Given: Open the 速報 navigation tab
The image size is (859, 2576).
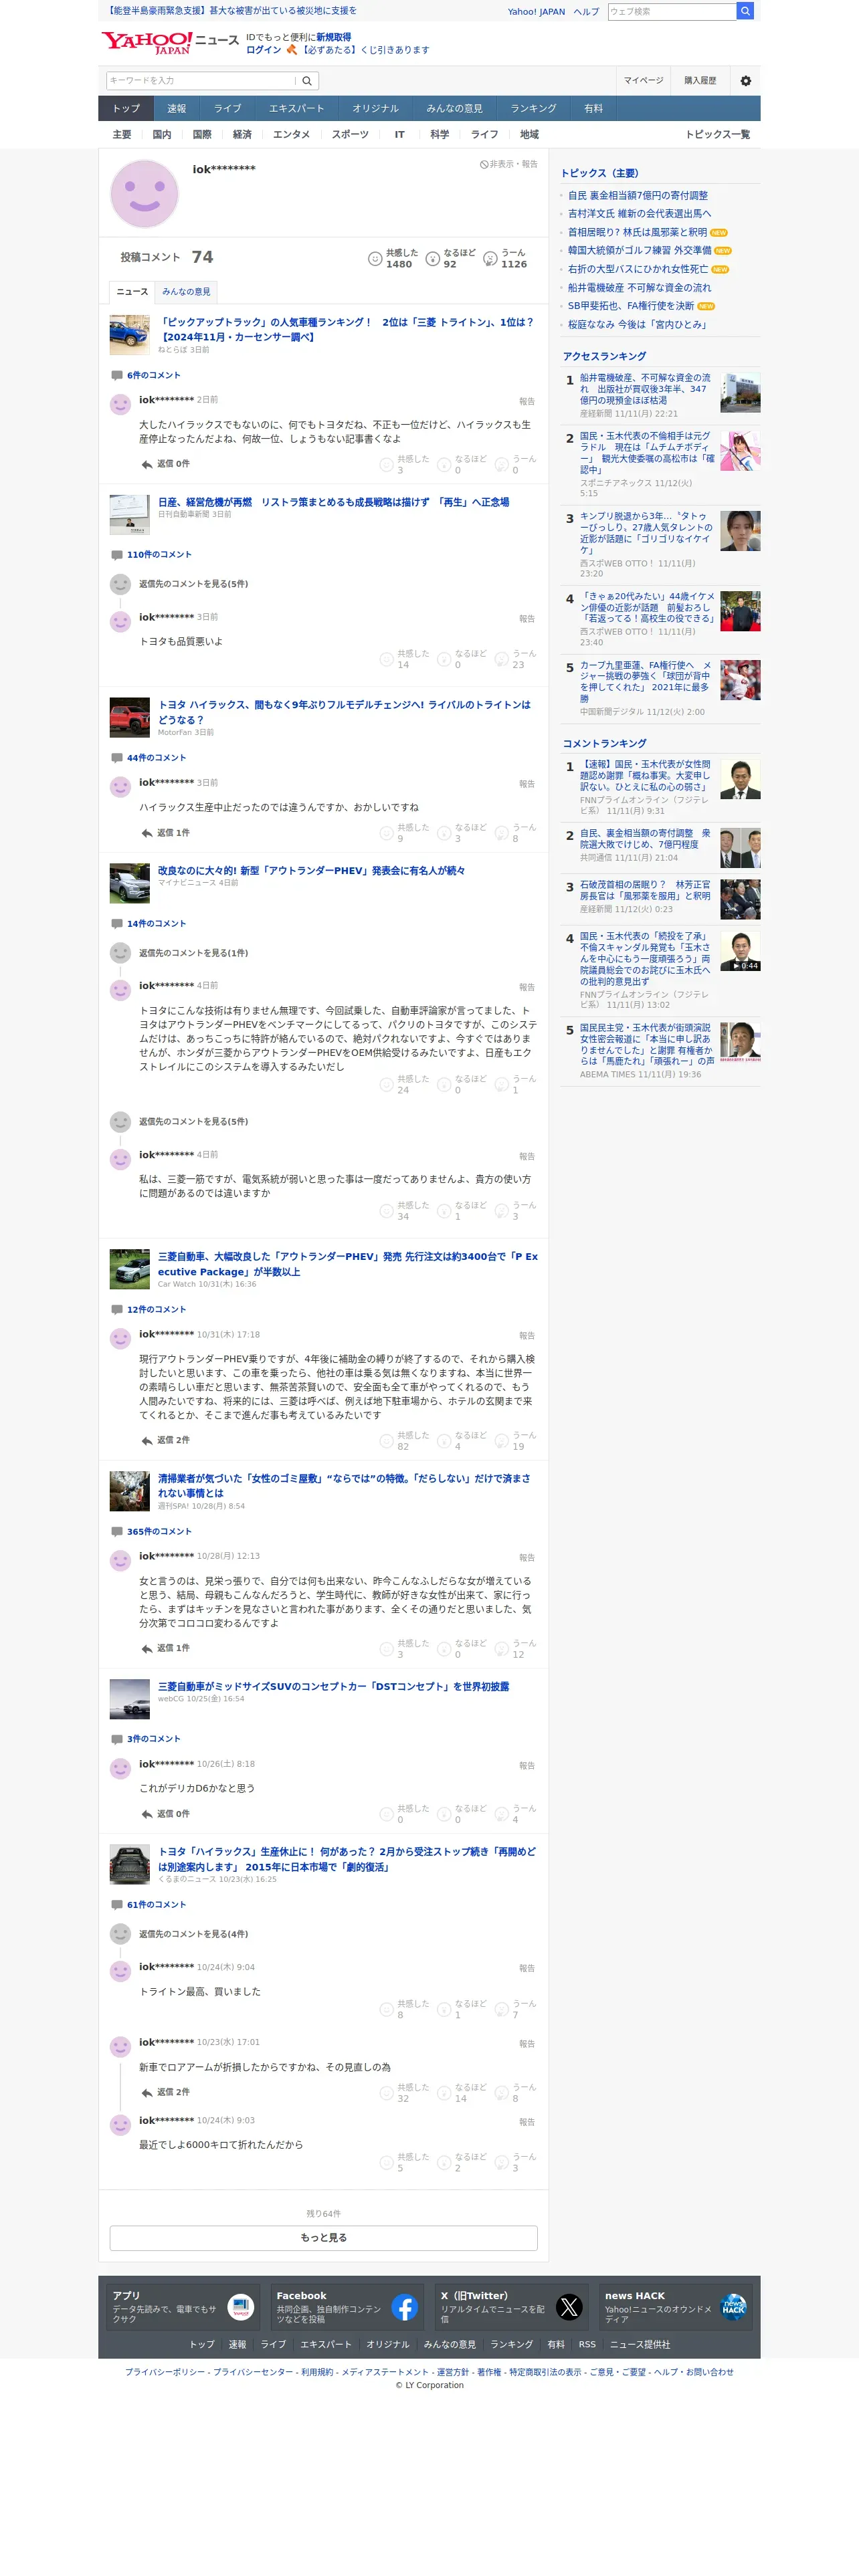Looking at the screenshot, I should [x=177, y=109].
